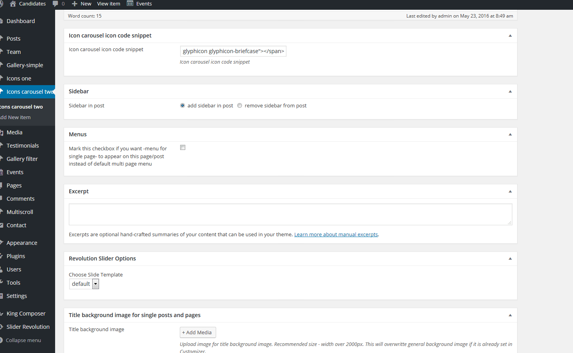Toggle the Icon carousel icon code snippet panel arrow

tap(510, 36)
